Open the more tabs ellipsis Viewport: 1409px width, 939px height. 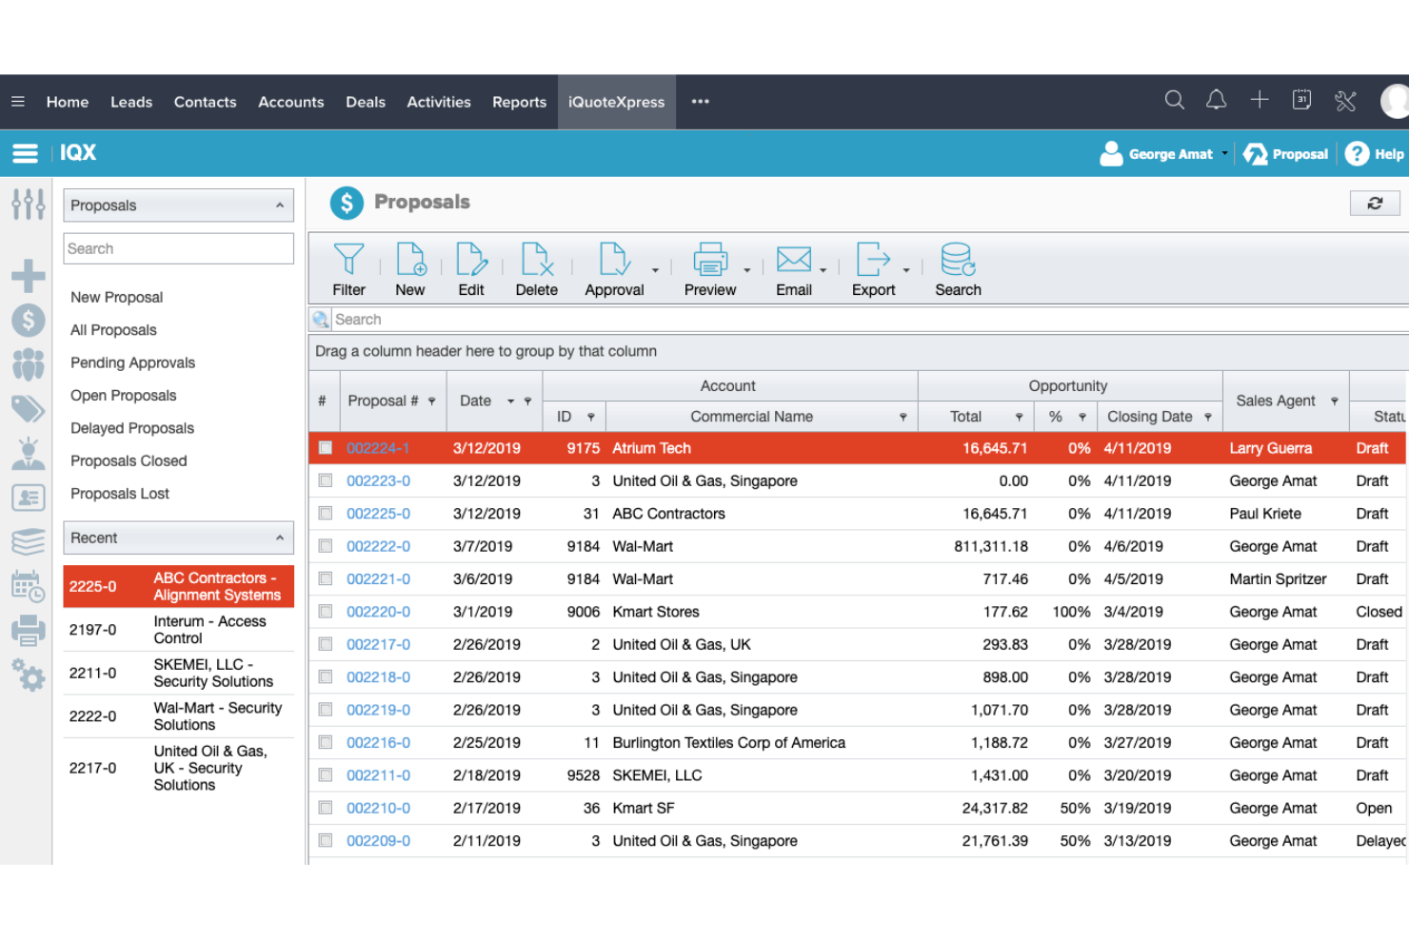click(701, 101)
